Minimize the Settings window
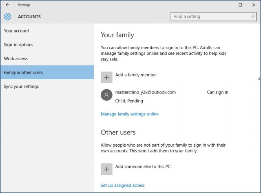Viewport: 261px width, 193px height. 227,5
